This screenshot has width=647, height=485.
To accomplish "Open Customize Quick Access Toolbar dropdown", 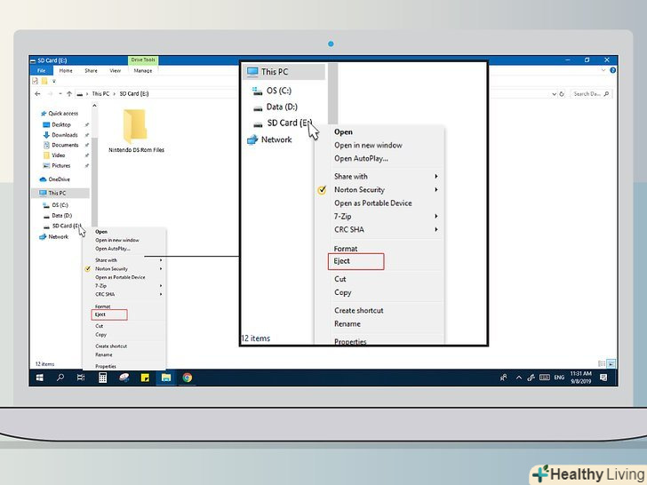I will 53,81.
